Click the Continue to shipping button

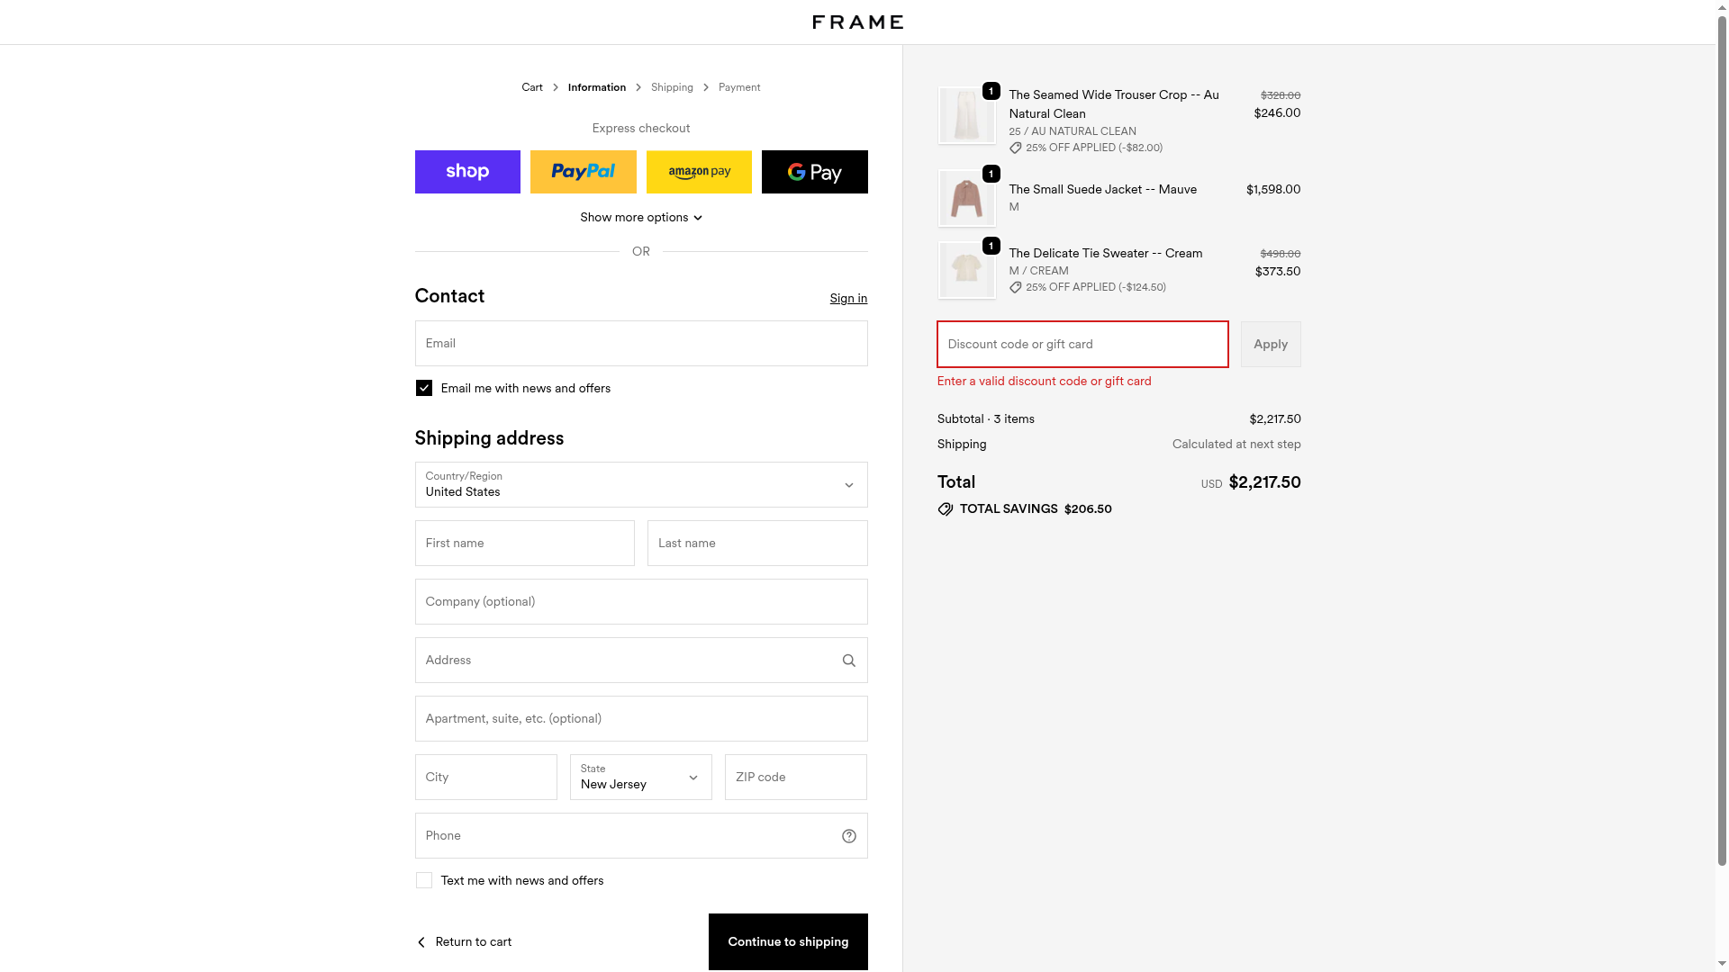click(x=788, y=941)
